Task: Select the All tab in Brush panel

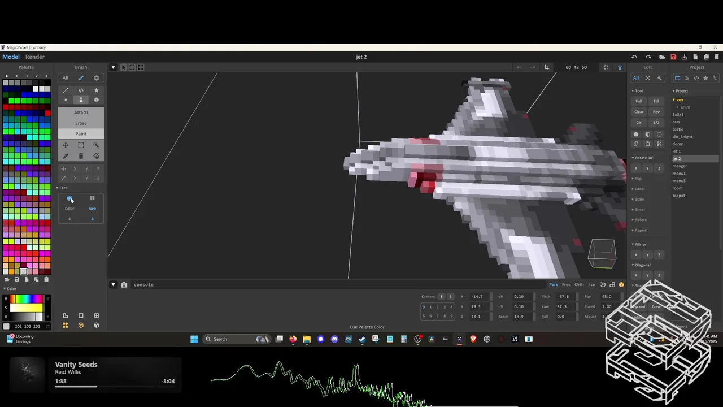Action: (65, 78)
